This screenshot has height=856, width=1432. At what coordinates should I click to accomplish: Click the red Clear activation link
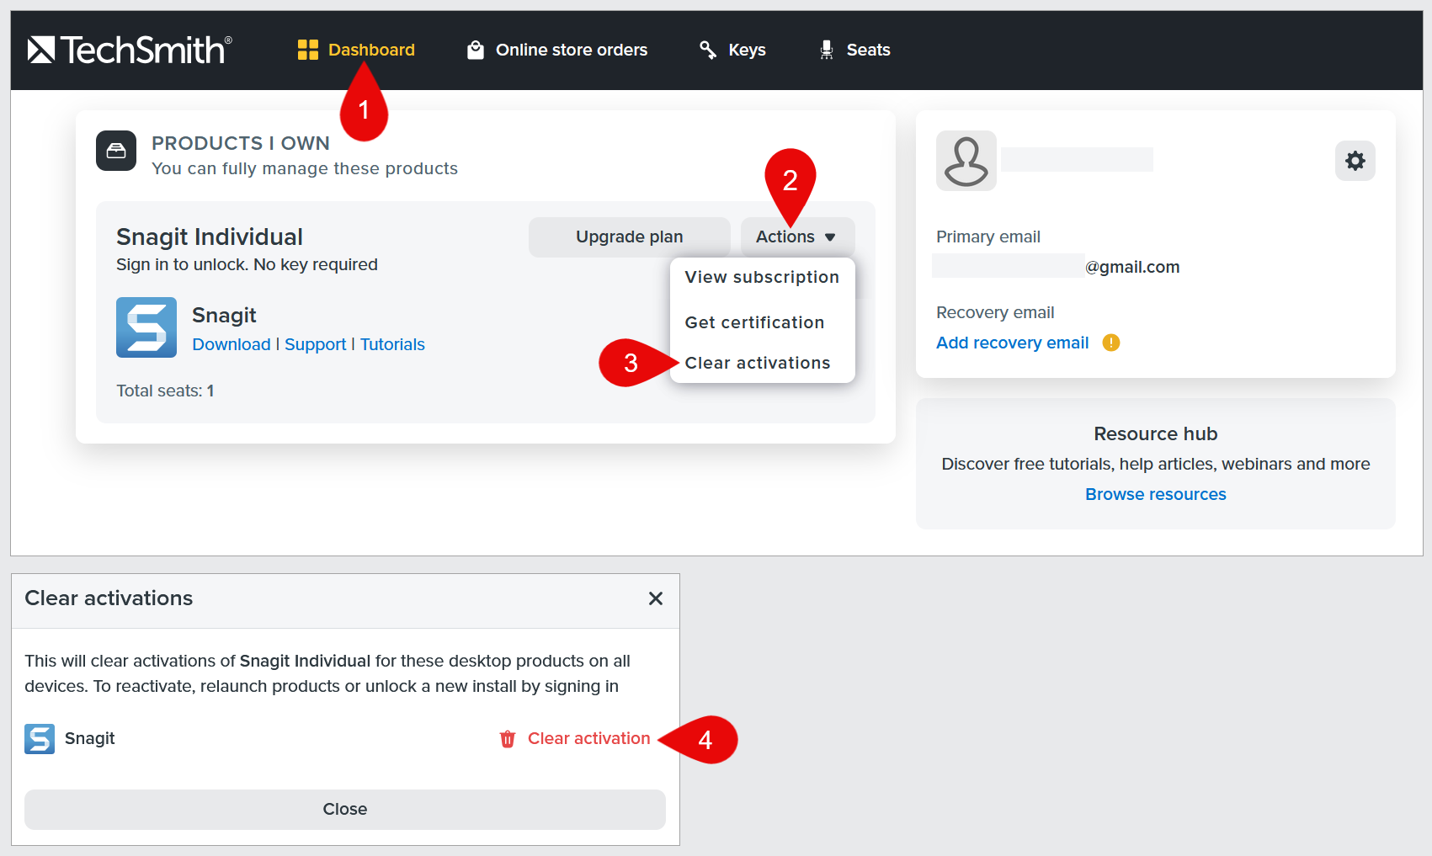coord(588,738)
